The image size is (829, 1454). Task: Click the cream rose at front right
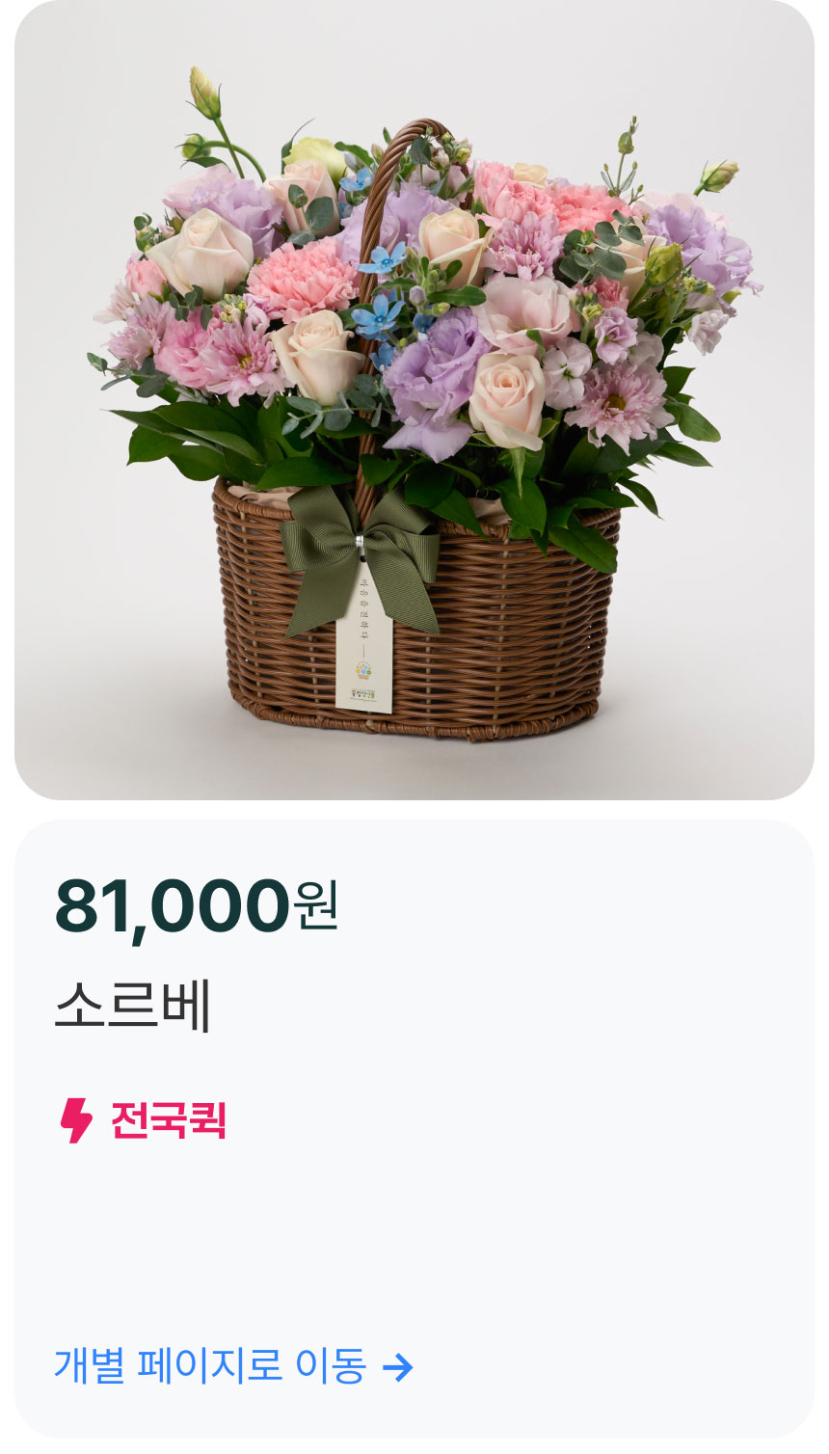coord(508,398)
